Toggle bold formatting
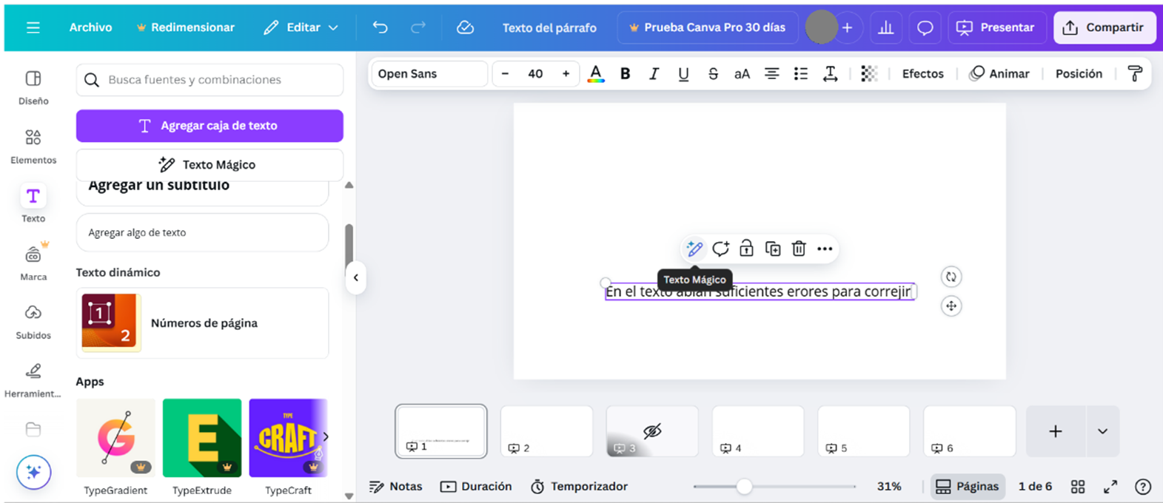The image size is (1163, 503). point(625,74)
